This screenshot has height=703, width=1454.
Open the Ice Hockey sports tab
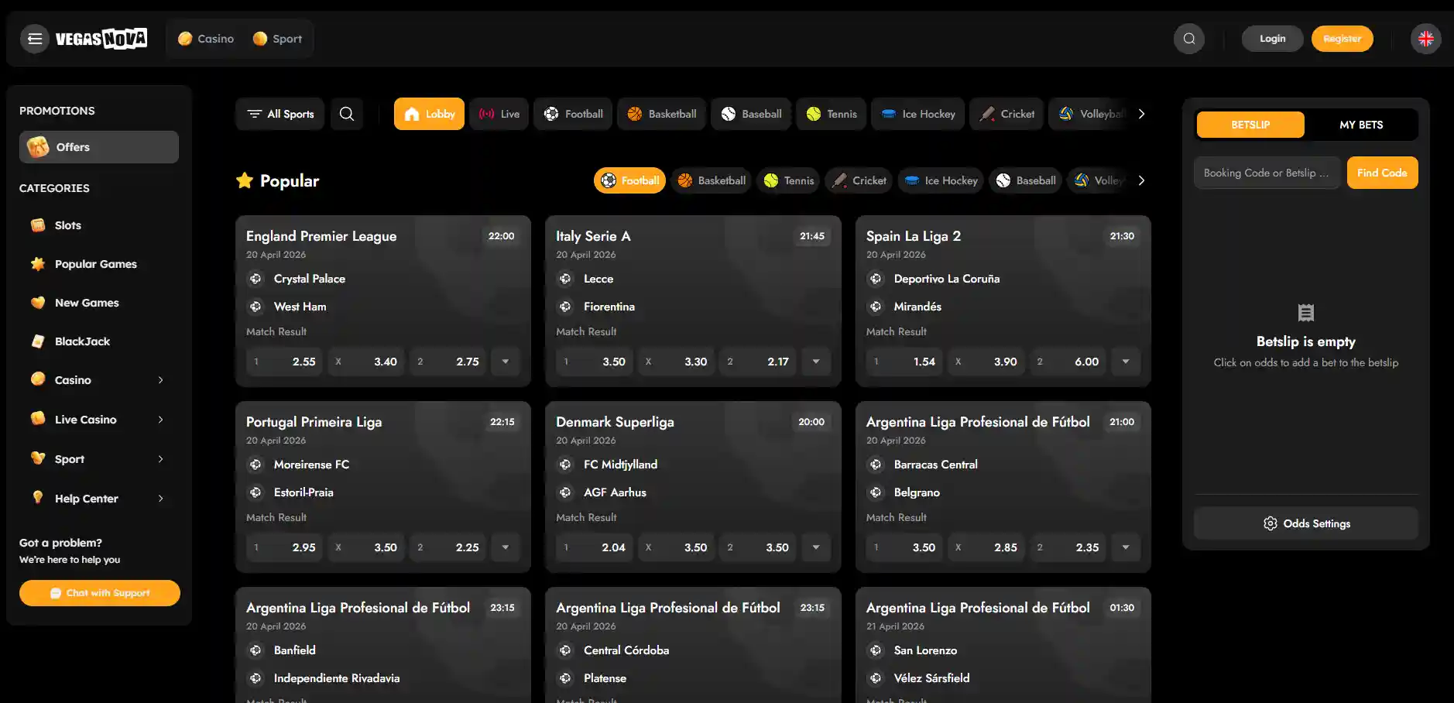(918, 114)
